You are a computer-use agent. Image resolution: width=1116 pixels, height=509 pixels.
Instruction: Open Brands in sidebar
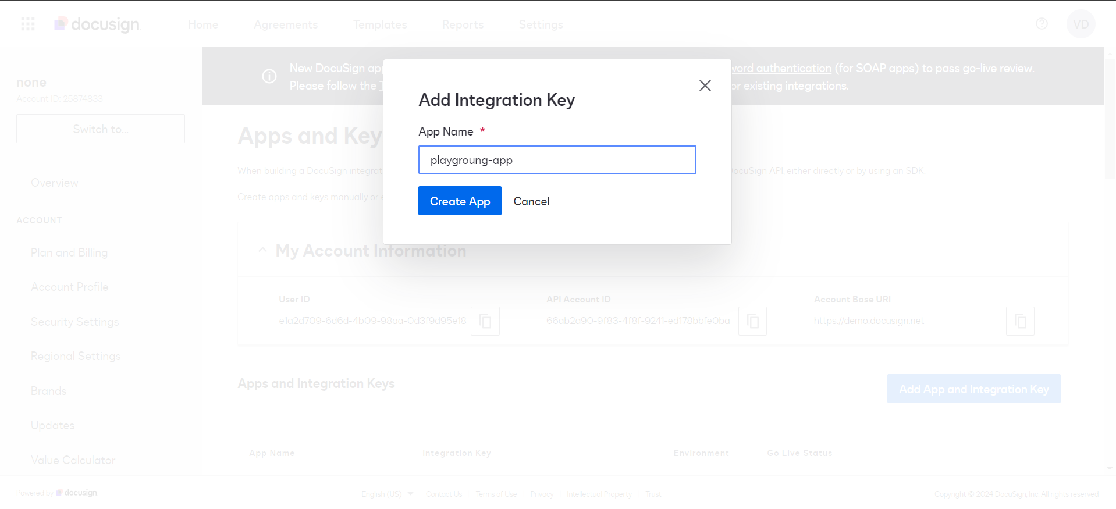click(x=49, y=391)
